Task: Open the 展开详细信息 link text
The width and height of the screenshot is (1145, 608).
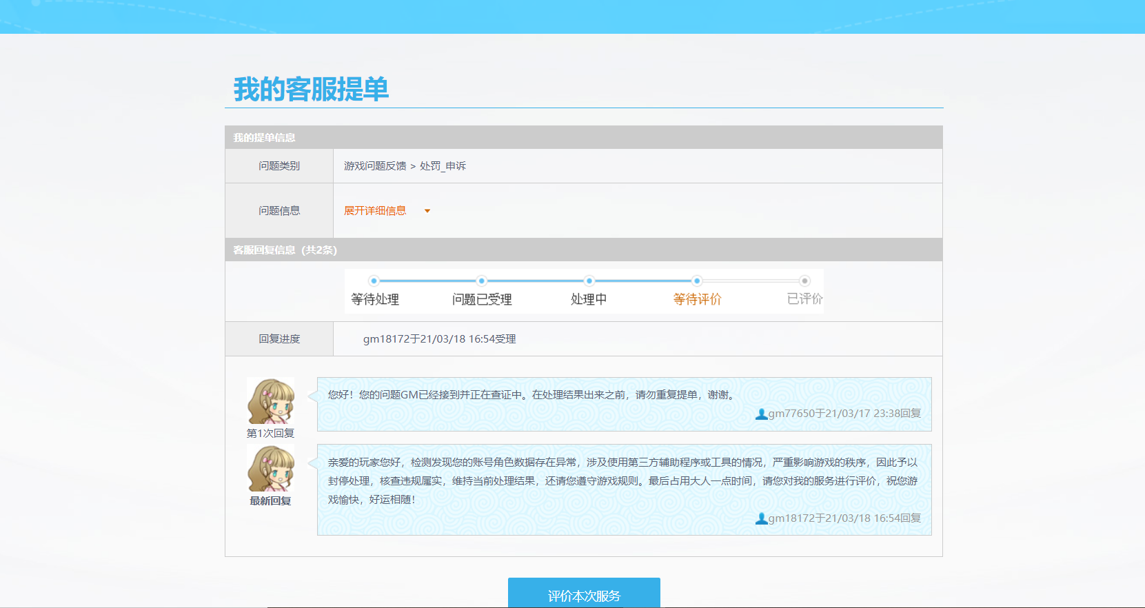Action: (x=375, y=211)
